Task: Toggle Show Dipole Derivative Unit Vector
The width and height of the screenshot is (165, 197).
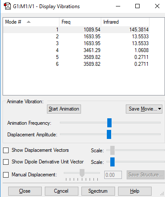Action: click(6, 162)
